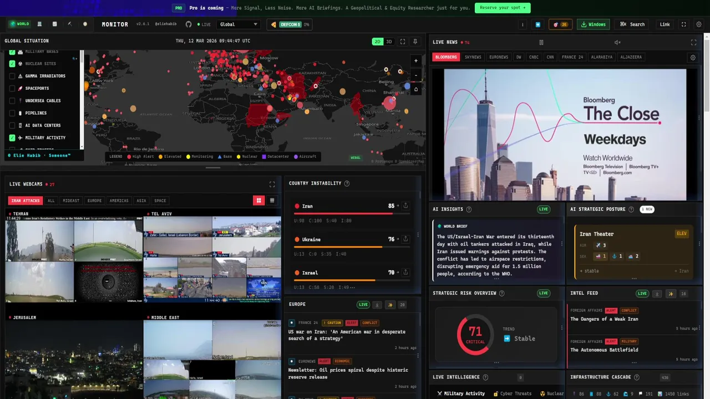Open the finance variant icon beside it

tap(54, 24)
